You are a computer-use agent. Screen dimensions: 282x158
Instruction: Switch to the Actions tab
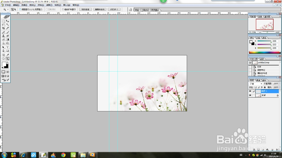point(262,59)
